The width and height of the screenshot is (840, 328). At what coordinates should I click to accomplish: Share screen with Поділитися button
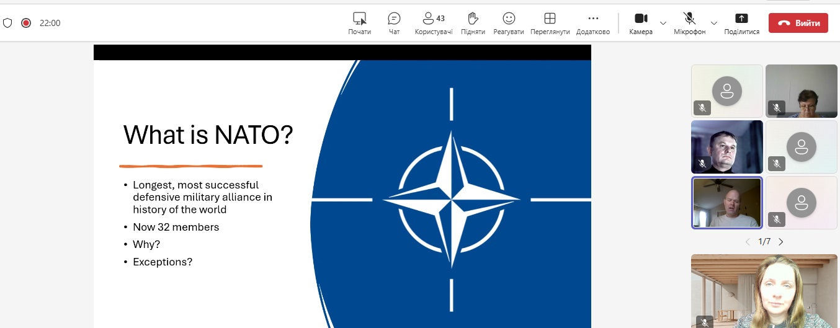(741, 23)
